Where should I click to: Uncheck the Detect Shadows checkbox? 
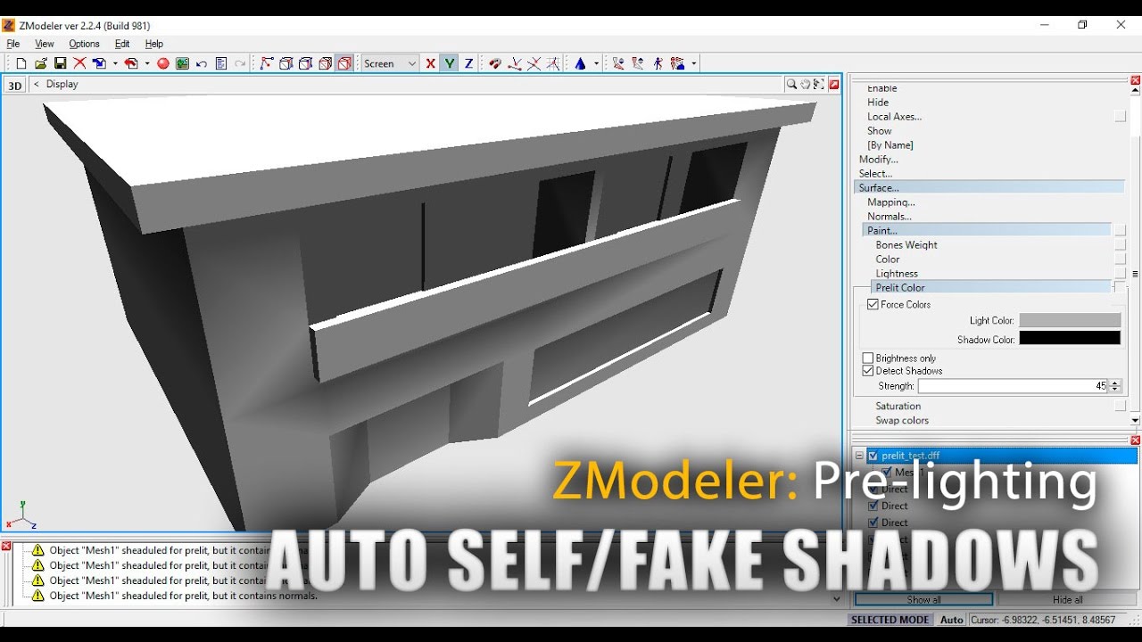point(868,370)
